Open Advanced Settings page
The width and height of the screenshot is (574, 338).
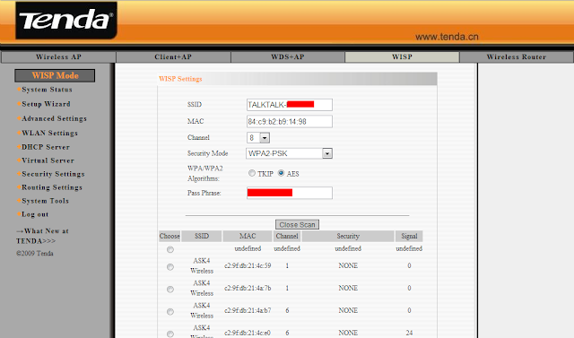[54, 119]
